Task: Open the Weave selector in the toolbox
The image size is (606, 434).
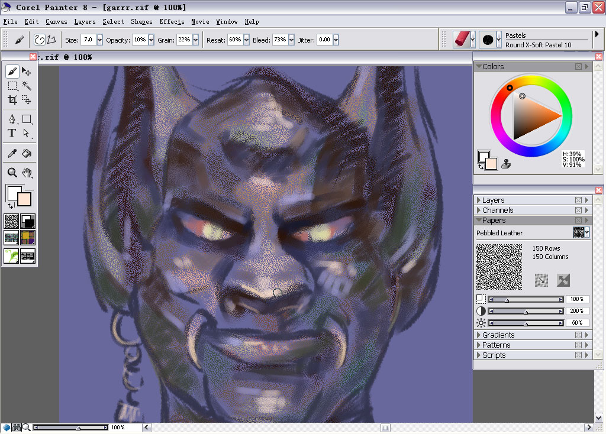Action: 28,238
